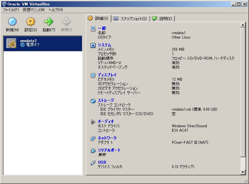The width and height of the screenshot is (249, 184).
Task: Open the 仮想マシン(M) menu
Action: pyautogui.click(x=34, y=10)
